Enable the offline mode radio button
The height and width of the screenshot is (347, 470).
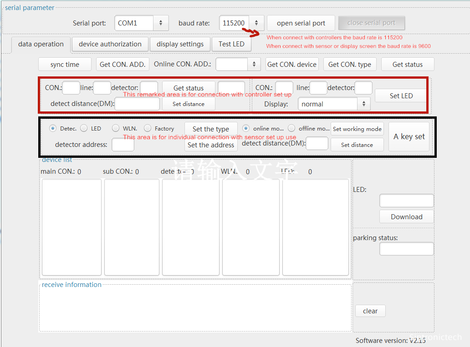(291, 129)
